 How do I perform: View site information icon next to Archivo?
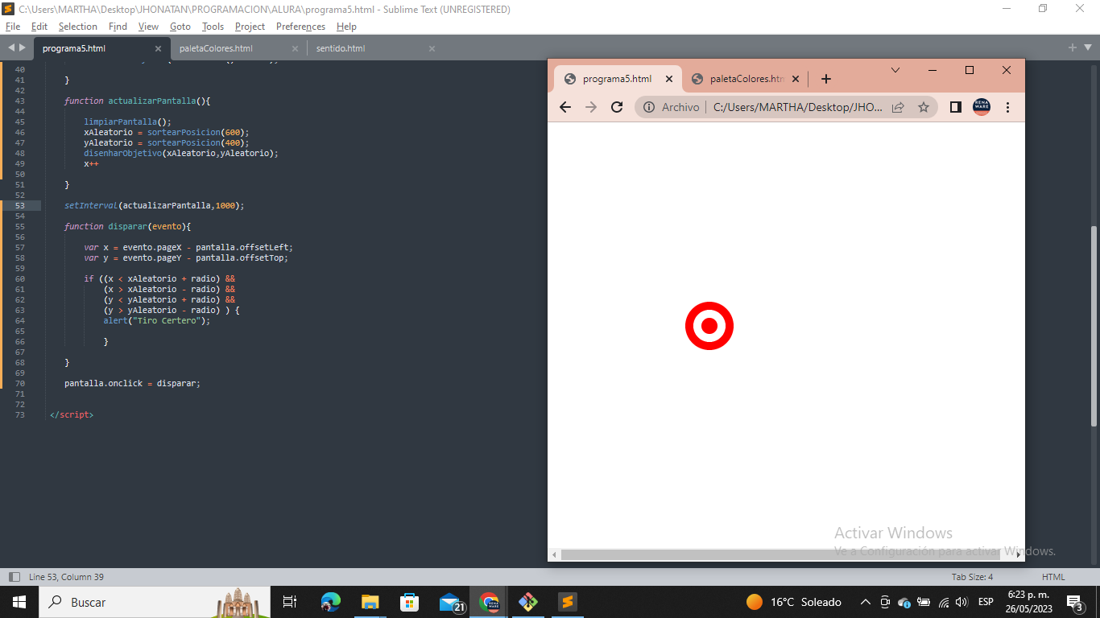tap(649, 107)
